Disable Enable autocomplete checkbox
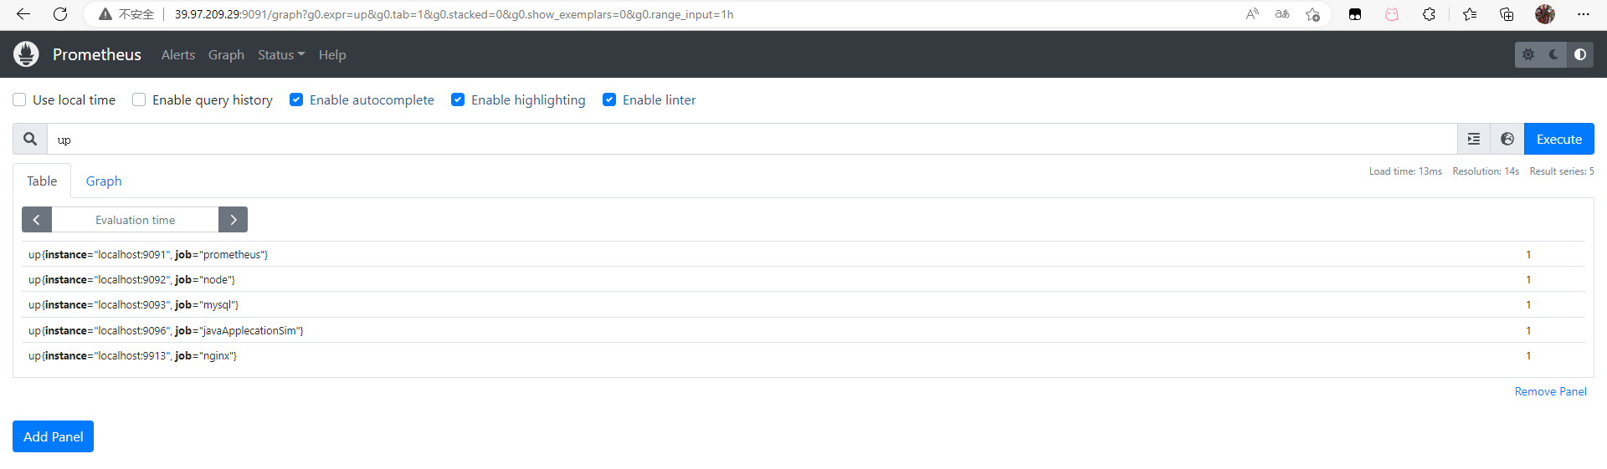This screenshot has width=1607, height=469. [296, 99]
